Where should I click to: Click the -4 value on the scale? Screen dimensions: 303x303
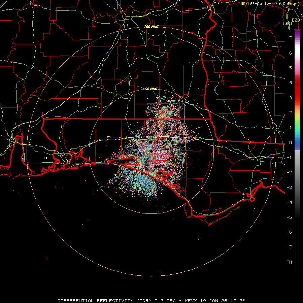(289, 202)
